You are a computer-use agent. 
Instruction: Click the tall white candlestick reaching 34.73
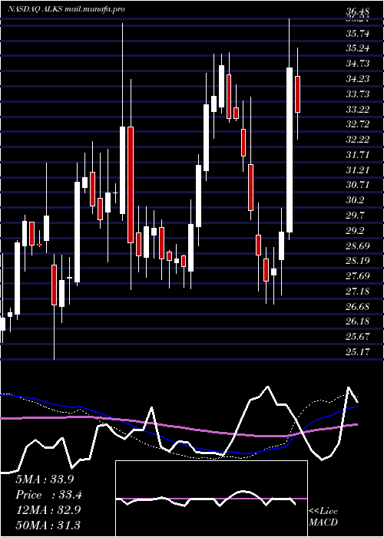(x=290, y=150)
